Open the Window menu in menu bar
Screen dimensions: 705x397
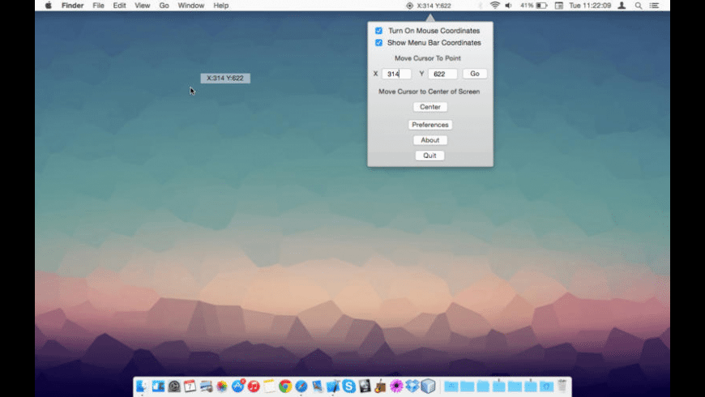191,6
